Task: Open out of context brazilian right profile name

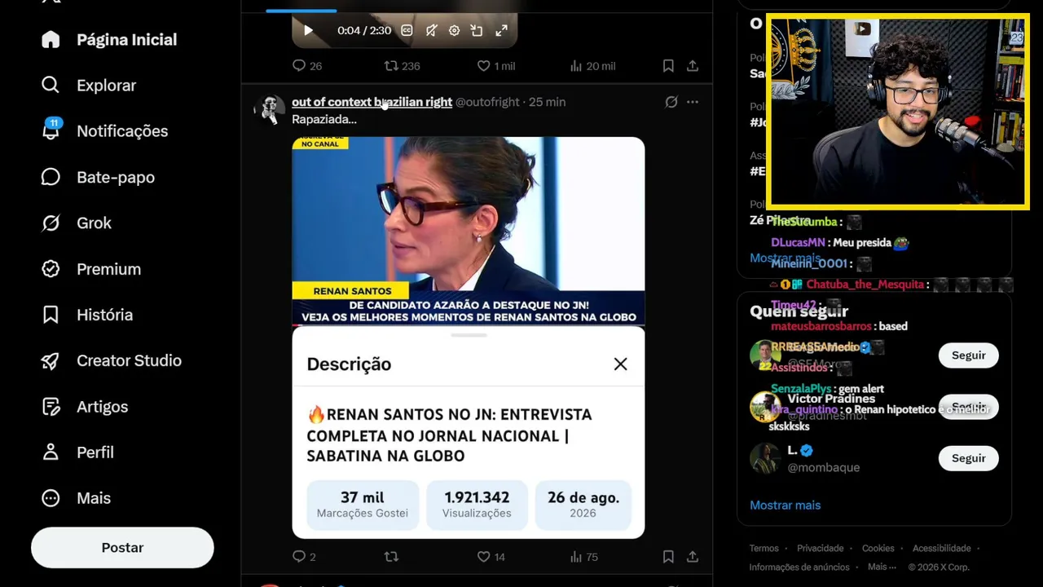Action: [x=372, y=102]
